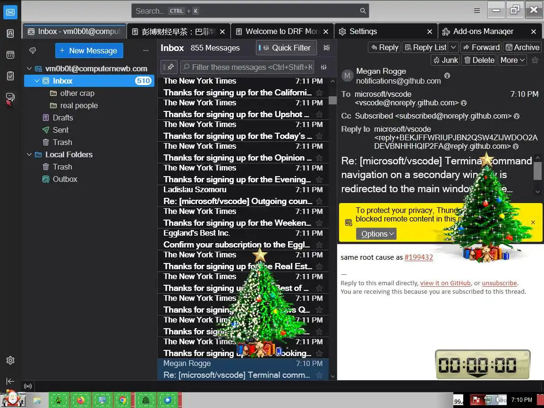Image resolution: width=544 pixels, height=408 pixels.
Task: Star the Eggland's Best confirmation message
Action: 319,245
